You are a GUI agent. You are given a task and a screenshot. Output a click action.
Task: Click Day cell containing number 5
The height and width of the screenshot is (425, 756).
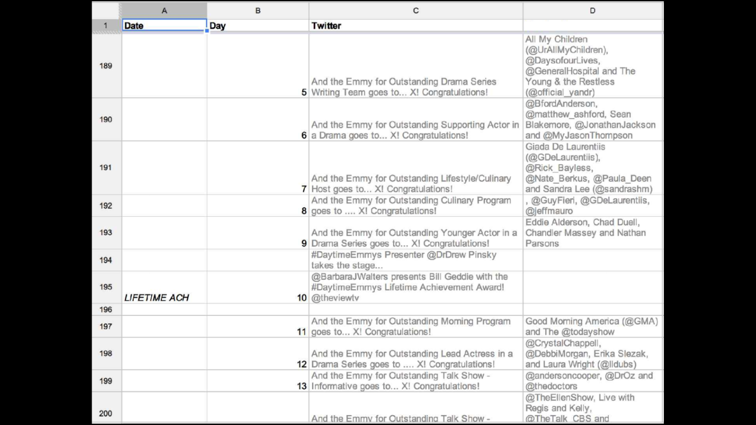[x=258, y=66]
